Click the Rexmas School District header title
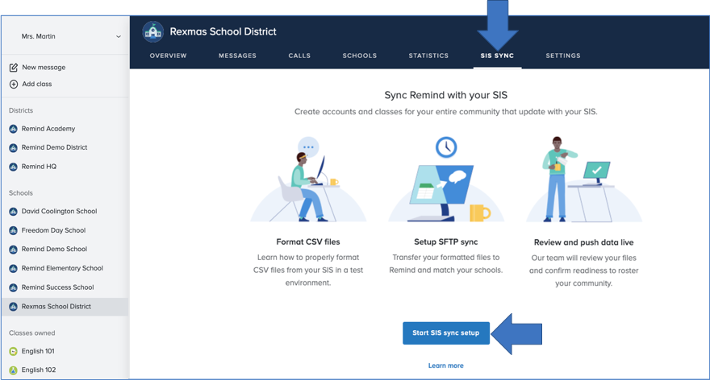Image resolution: width=710 pixels, height=380 pixels. 223,31
